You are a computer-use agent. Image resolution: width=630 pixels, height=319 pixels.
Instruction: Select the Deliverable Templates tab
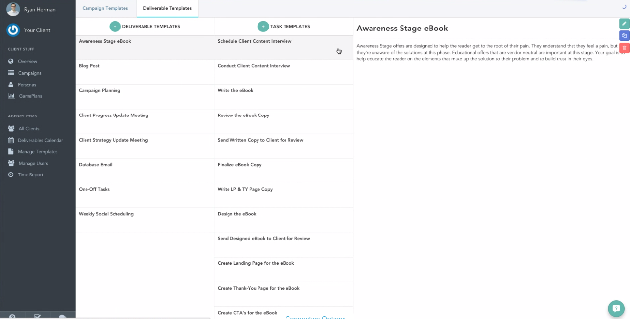167,8
